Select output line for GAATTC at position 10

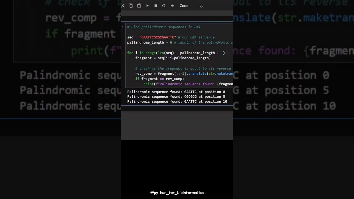pyautogui.click(x=177, y=102)
